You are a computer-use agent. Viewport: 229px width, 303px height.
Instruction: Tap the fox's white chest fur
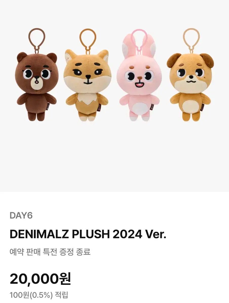click(x=87, y=100)
